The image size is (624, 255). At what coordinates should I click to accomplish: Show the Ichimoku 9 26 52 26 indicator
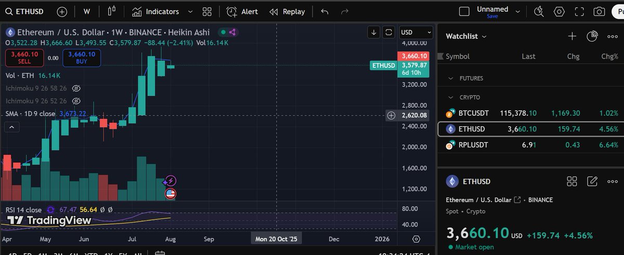point(76,101)
